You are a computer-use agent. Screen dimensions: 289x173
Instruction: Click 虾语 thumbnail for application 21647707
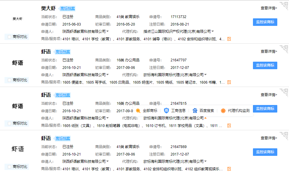[17, 63]
